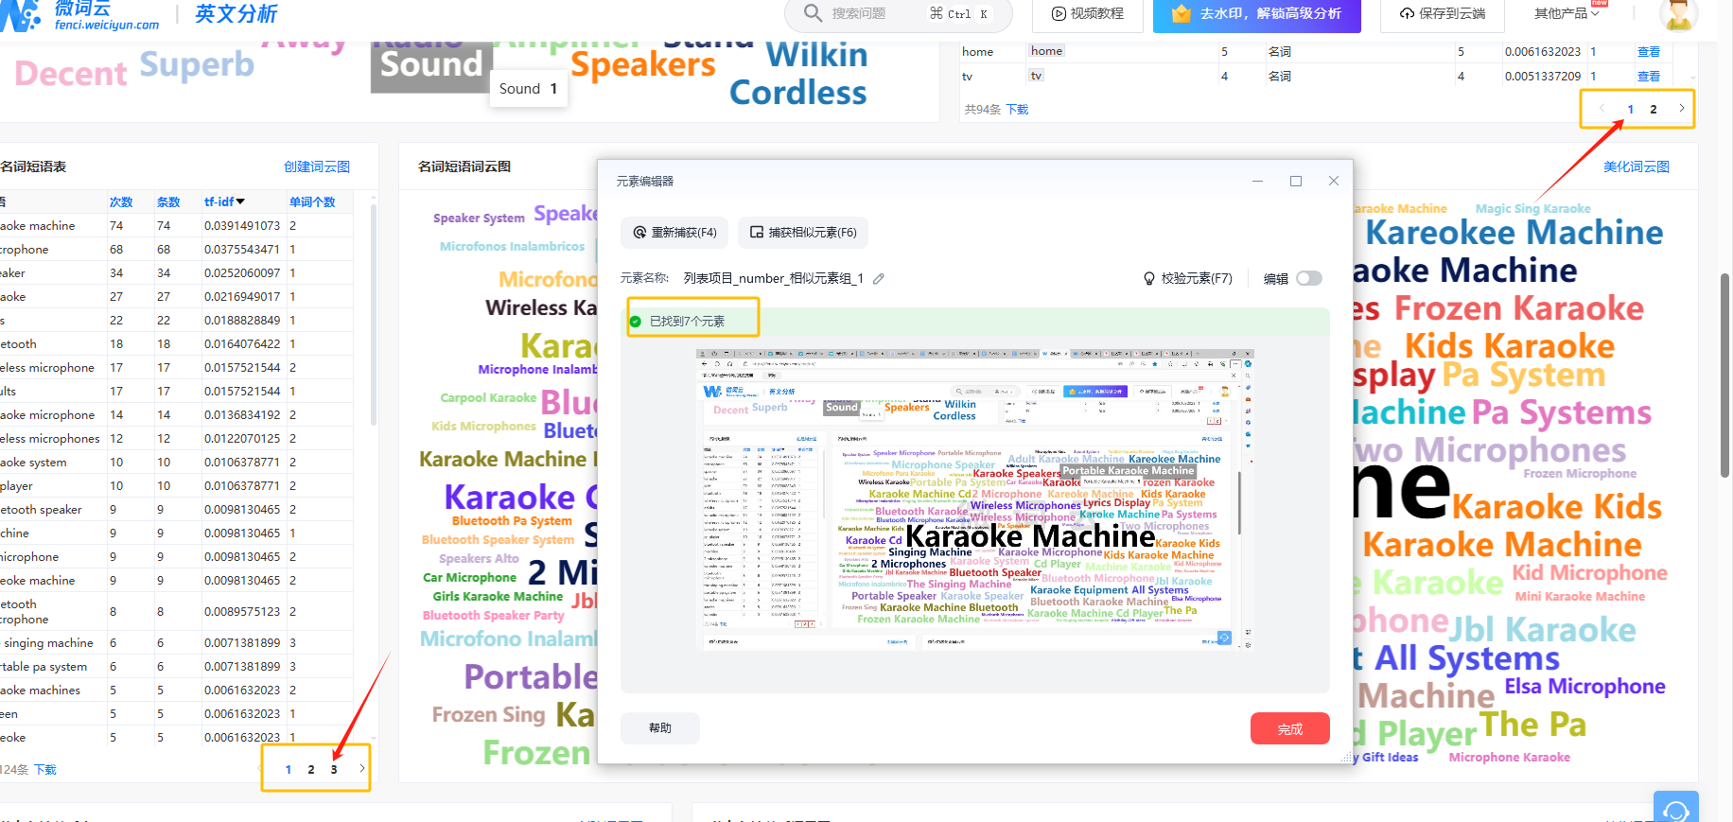
Task: Click 捕获相似元素(F6) capture similar button
Action: (x=803, y=232)
